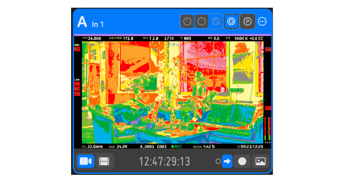This screenshot has height=183, width=344.
Task: Toggle the aperture false color icon
Action: [231, 21]
